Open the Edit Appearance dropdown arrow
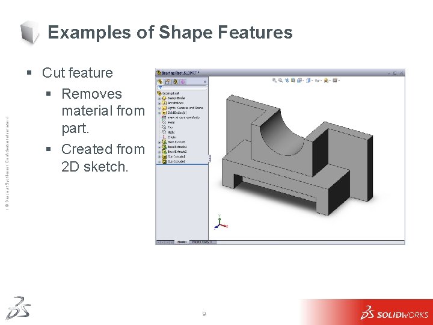This screenshot has height=325, width=433. (x=330, y=81)
